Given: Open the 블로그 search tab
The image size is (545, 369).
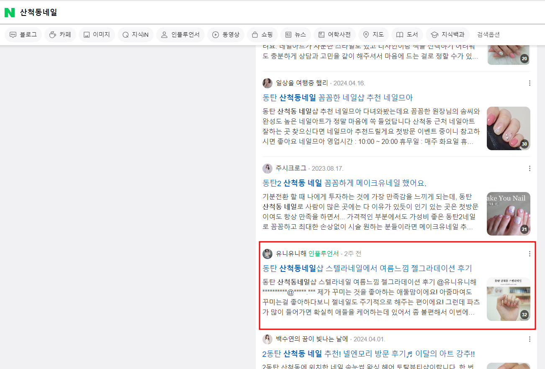Looking at the screenshot, I should (x=23, y=35).
